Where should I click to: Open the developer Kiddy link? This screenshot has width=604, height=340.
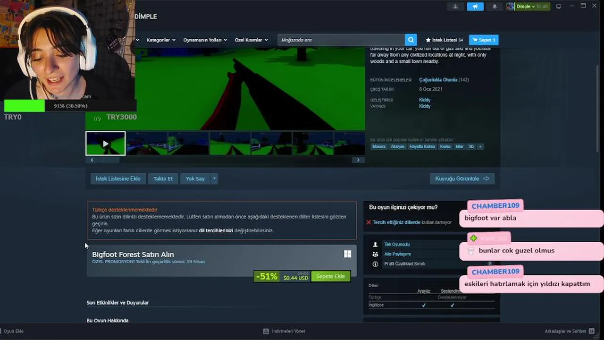coord(425,100)
